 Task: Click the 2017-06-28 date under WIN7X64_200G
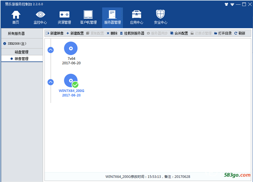pyautogui.click(x=71, y=95)
